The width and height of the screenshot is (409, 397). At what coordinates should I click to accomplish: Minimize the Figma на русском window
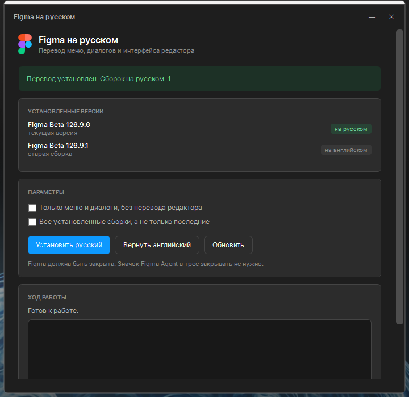(372, 17)
